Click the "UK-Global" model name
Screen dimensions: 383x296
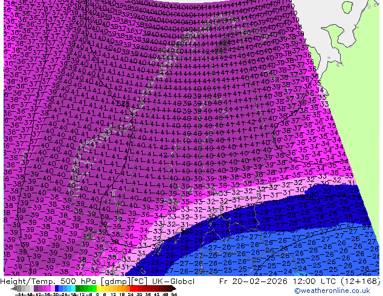point(173,282)
